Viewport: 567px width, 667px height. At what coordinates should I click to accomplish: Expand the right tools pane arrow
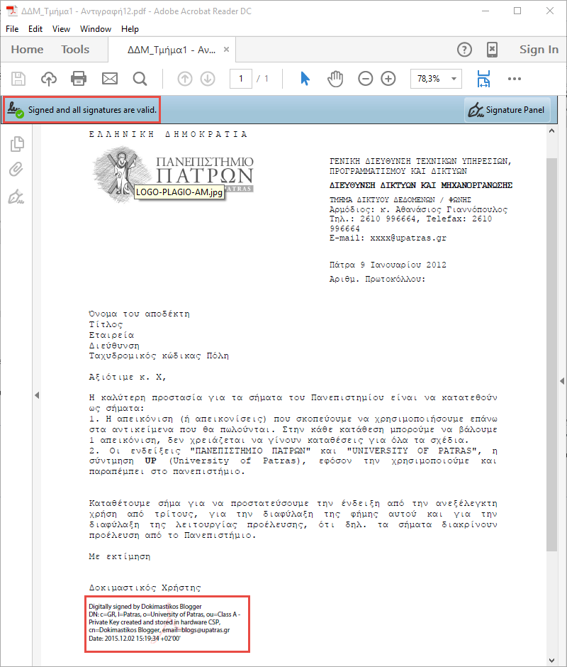pyautogui.click(x=562, y=381)
